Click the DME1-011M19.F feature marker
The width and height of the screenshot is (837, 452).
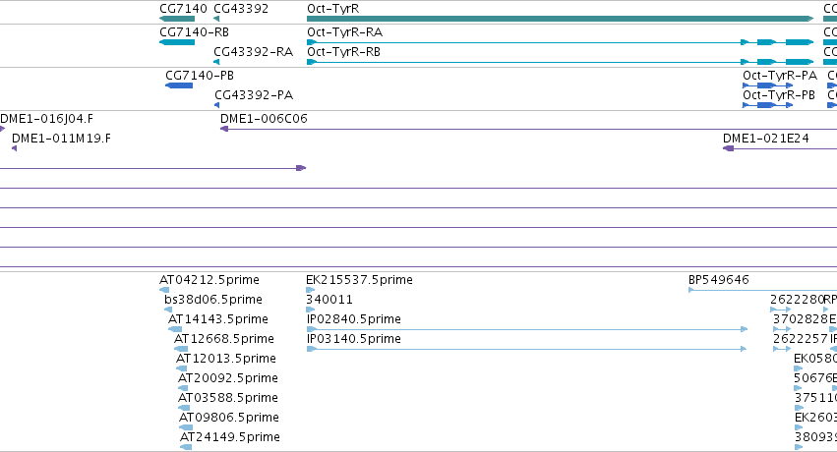(15, 148)
